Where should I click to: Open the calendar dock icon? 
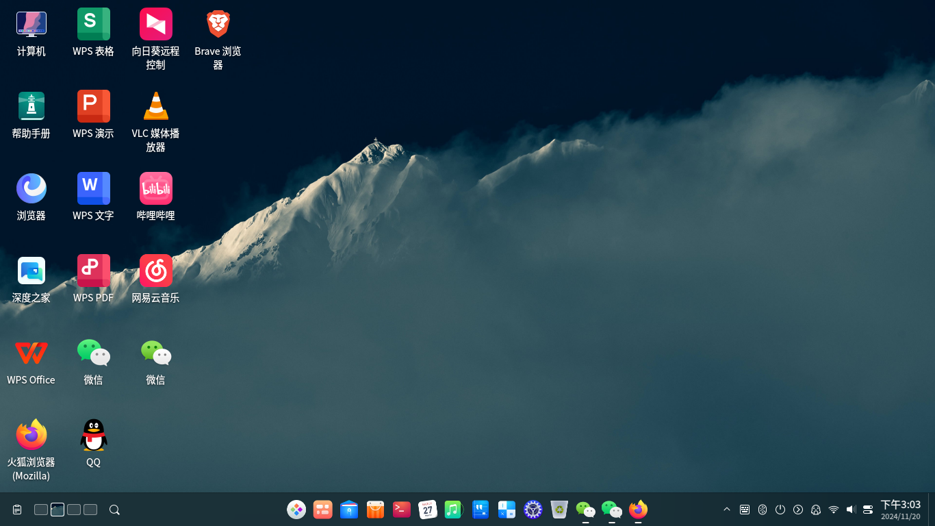[428, 510]
